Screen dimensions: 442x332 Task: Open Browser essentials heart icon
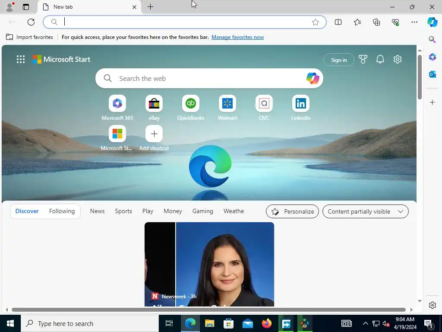coord(395,22)
